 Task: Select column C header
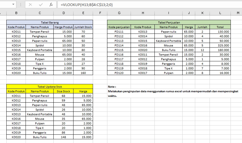click(x=40, y=13)
